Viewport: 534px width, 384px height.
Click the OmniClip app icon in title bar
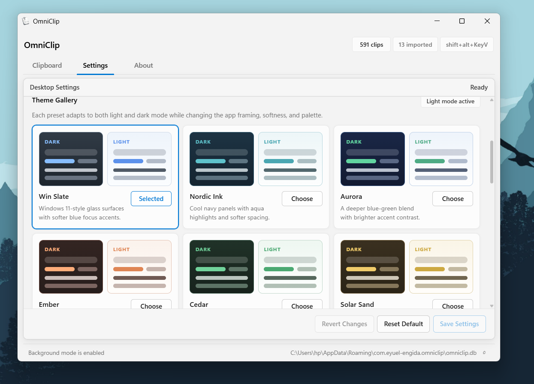click(26, 21)
